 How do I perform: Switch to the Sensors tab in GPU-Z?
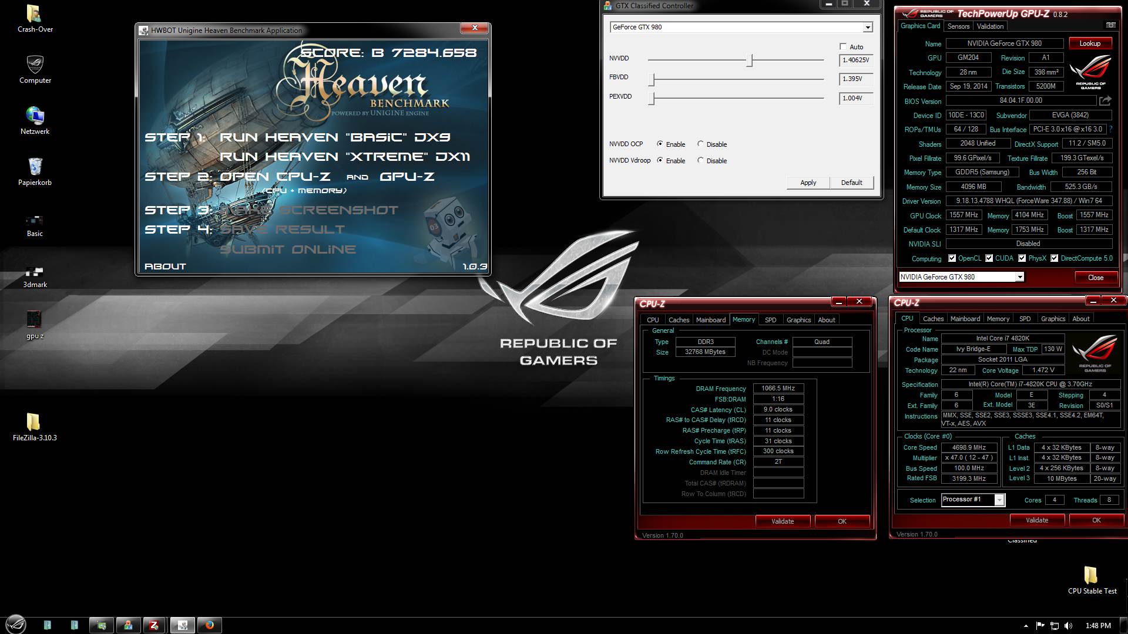point(958,26)
